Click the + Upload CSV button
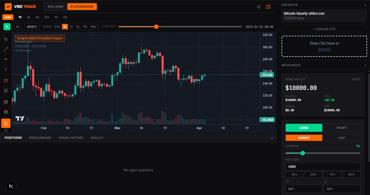Screen dimensions: 370x195 [x=324, y=29]
